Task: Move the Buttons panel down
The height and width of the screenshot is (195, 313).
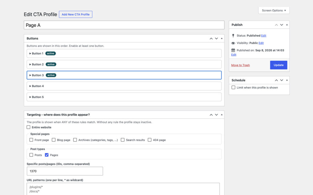Action: click(x=216, y=38)
